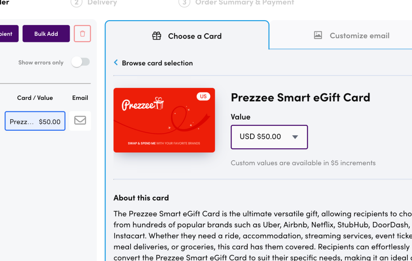Click the Bulk Add button
The height and width of the screenshot is (261, 412).
click(x=46, y=34)
